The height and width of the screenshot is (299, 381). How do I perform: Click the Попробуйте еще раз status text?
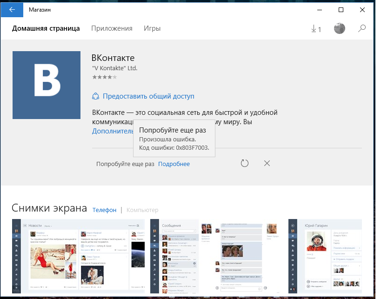(125, 164)
